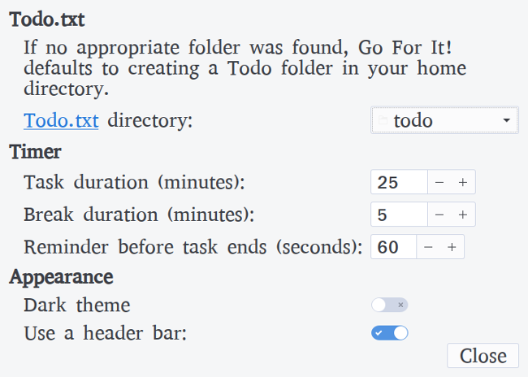528x377 pixels.
Task: Click the Todo.txt section heading
Action: click(x=46, y=19)
